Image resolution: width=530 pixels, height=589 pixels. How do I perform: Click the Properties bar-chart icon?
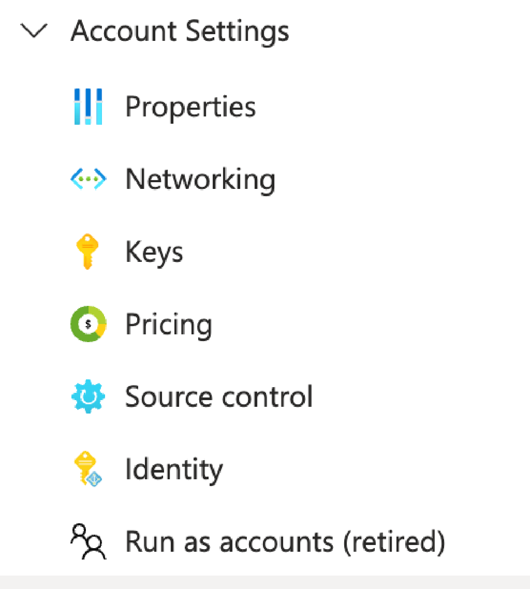click(88, 106)
